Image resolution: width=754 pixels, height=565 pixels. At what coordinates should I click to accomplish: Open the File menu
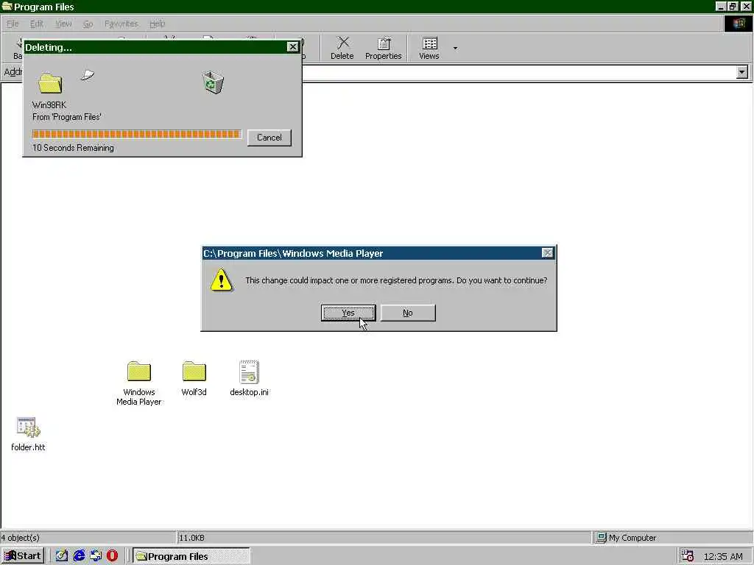(13, 24)
